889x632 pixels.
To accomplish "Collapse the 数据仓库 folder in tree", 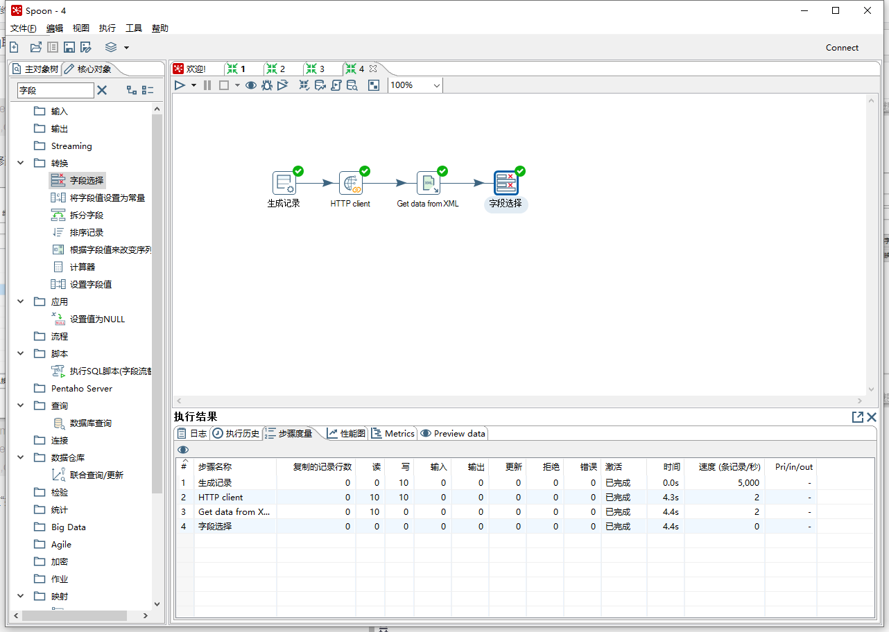I will (20, 458).
